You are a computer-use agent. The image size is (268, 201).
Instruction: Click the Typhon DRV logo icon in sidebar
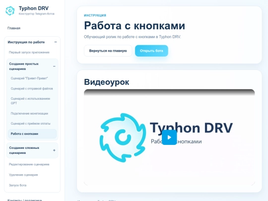[10, 11]
